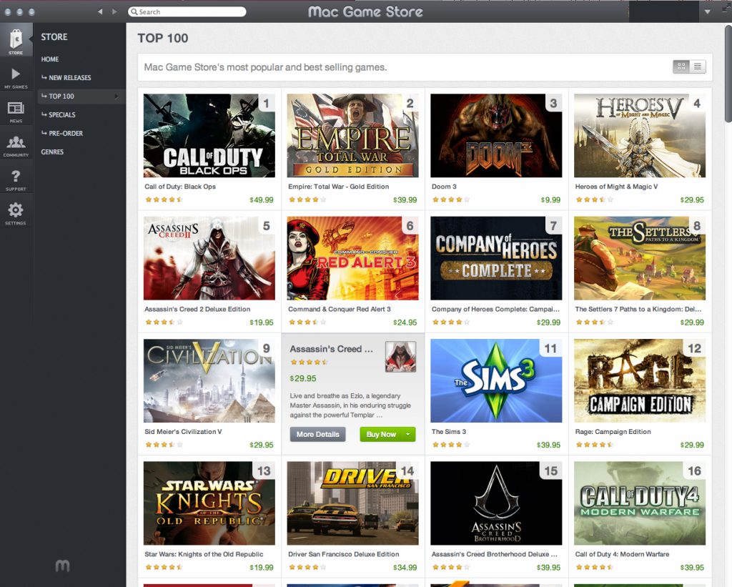732x587 pixels.
Task: Open the Settings gear icon
Action: (x=16, y=211)
